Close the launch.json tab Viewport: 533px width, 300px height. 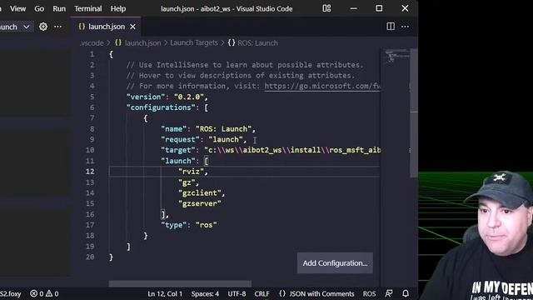(x=133, y=27)
